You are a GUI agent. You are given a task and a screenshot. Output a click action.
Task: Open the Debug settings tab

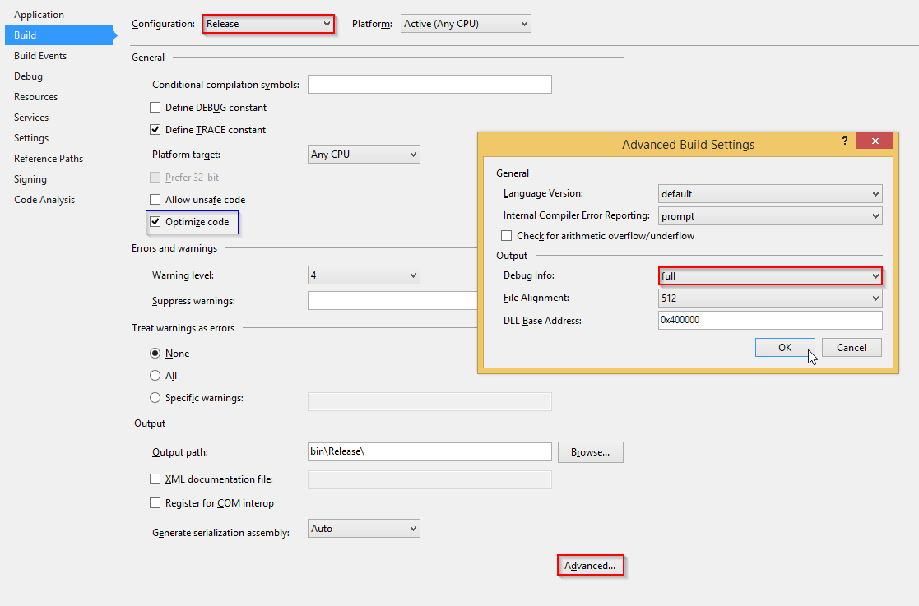click(28, 76)
